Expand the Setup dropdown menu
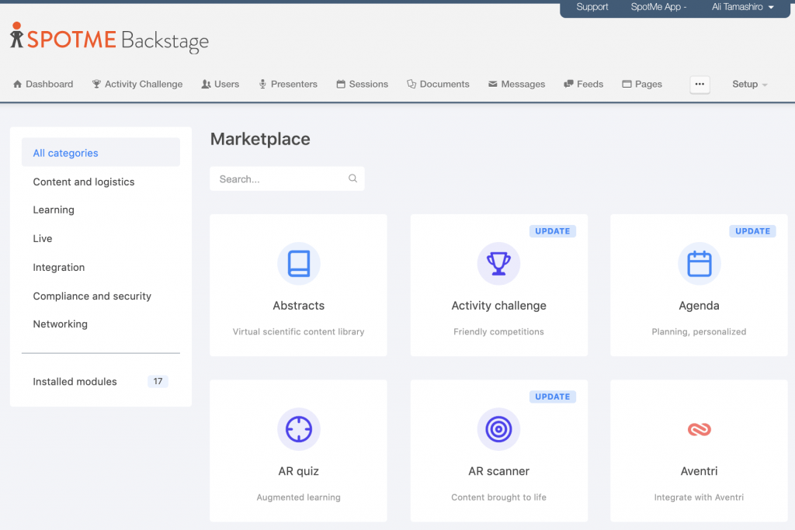The image size is (795, 530). coord(749,84)
